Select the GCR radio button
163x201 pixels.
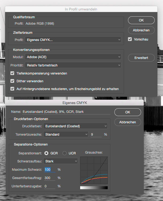click(46, 153)
